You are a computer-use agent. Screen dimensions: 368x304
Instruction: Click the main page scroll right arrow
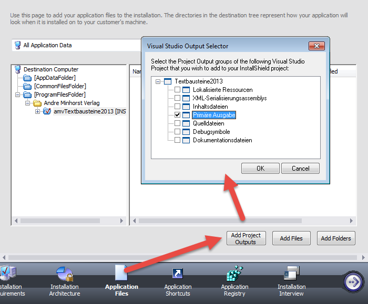363,258
